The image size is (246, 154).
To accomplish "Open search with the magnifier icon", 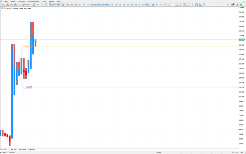I will tap(228, 5).
